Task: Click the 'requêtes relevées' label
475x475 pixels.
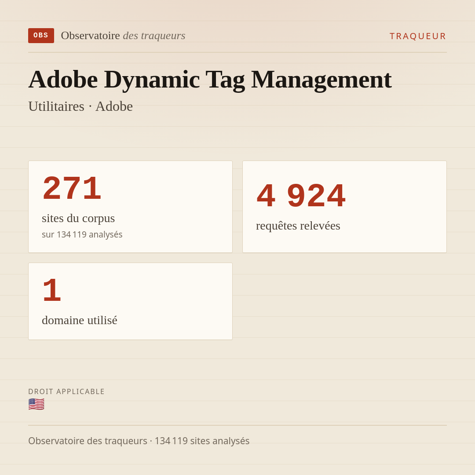Action: 298,226
